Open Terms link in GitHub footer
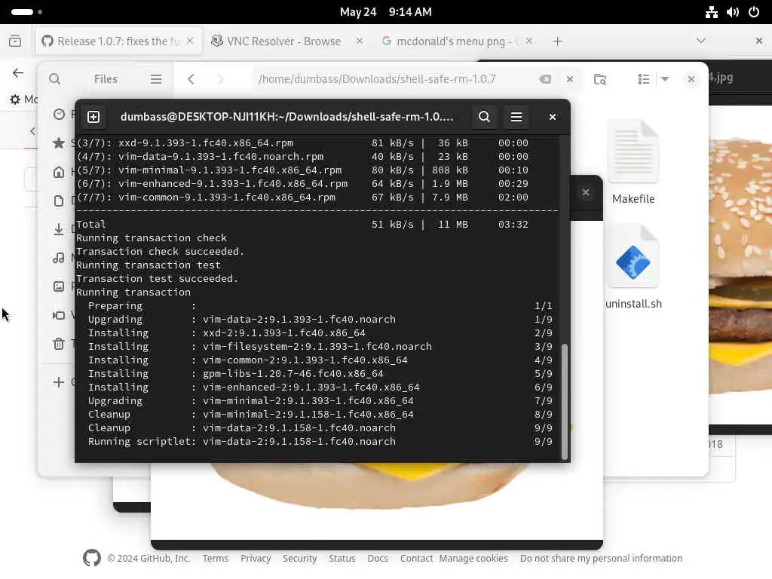772x579 pixels. tap(215, 558)
